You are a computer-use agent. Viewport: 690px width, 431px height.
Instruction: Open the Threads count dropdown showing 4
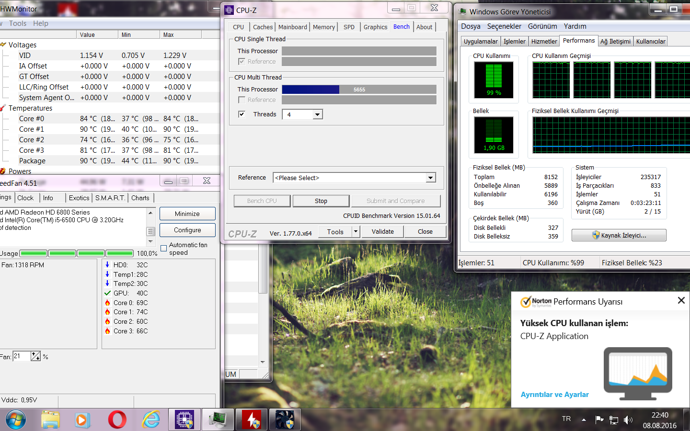[318, 114]
